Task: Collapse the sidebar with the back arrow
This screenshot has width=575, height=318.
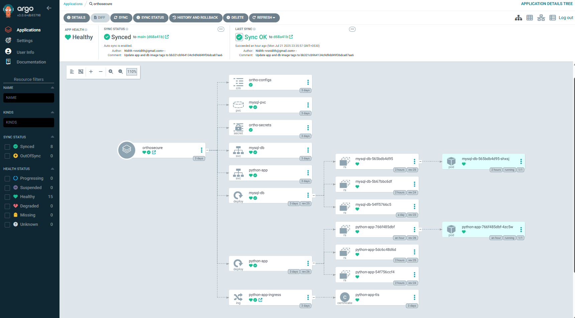Action: (49, 8)
